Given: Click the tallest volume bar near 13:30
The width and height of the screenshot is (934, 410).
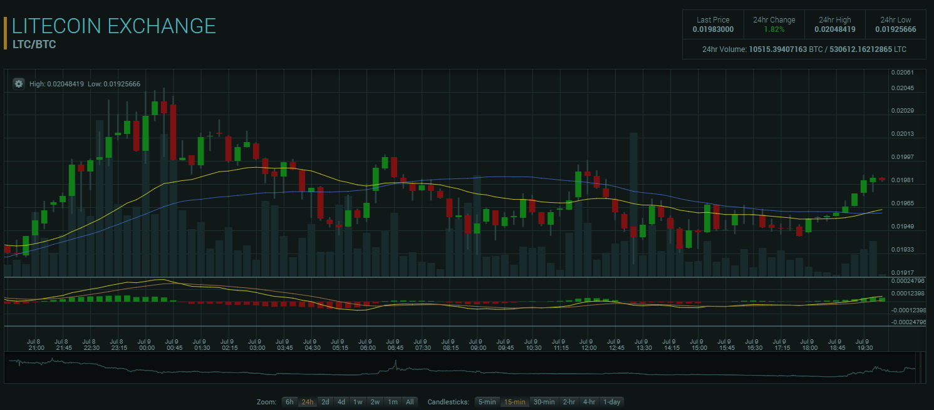Looking at the screenshot, I should [x=633, y=205].
